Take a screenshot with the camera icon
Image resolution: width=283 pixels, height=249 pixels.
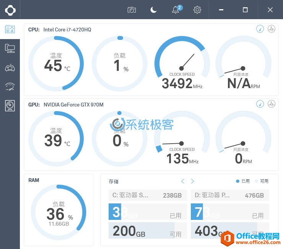click(x=132, y=10)
